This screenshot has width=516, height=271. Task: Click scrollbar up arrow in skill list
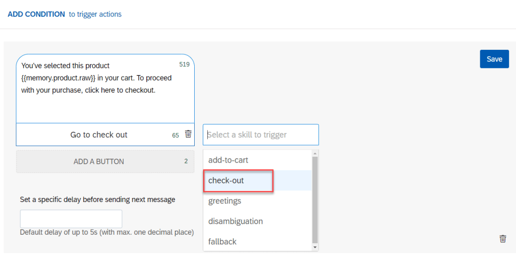(x=315, y=153)
